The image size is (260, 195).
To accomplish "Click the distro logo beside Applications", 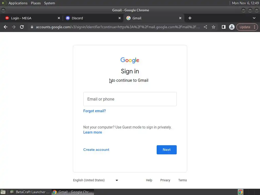I will point(4,3).
